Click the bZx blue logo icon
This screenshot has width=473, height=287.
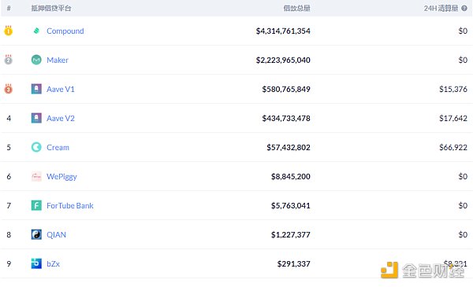36,263
